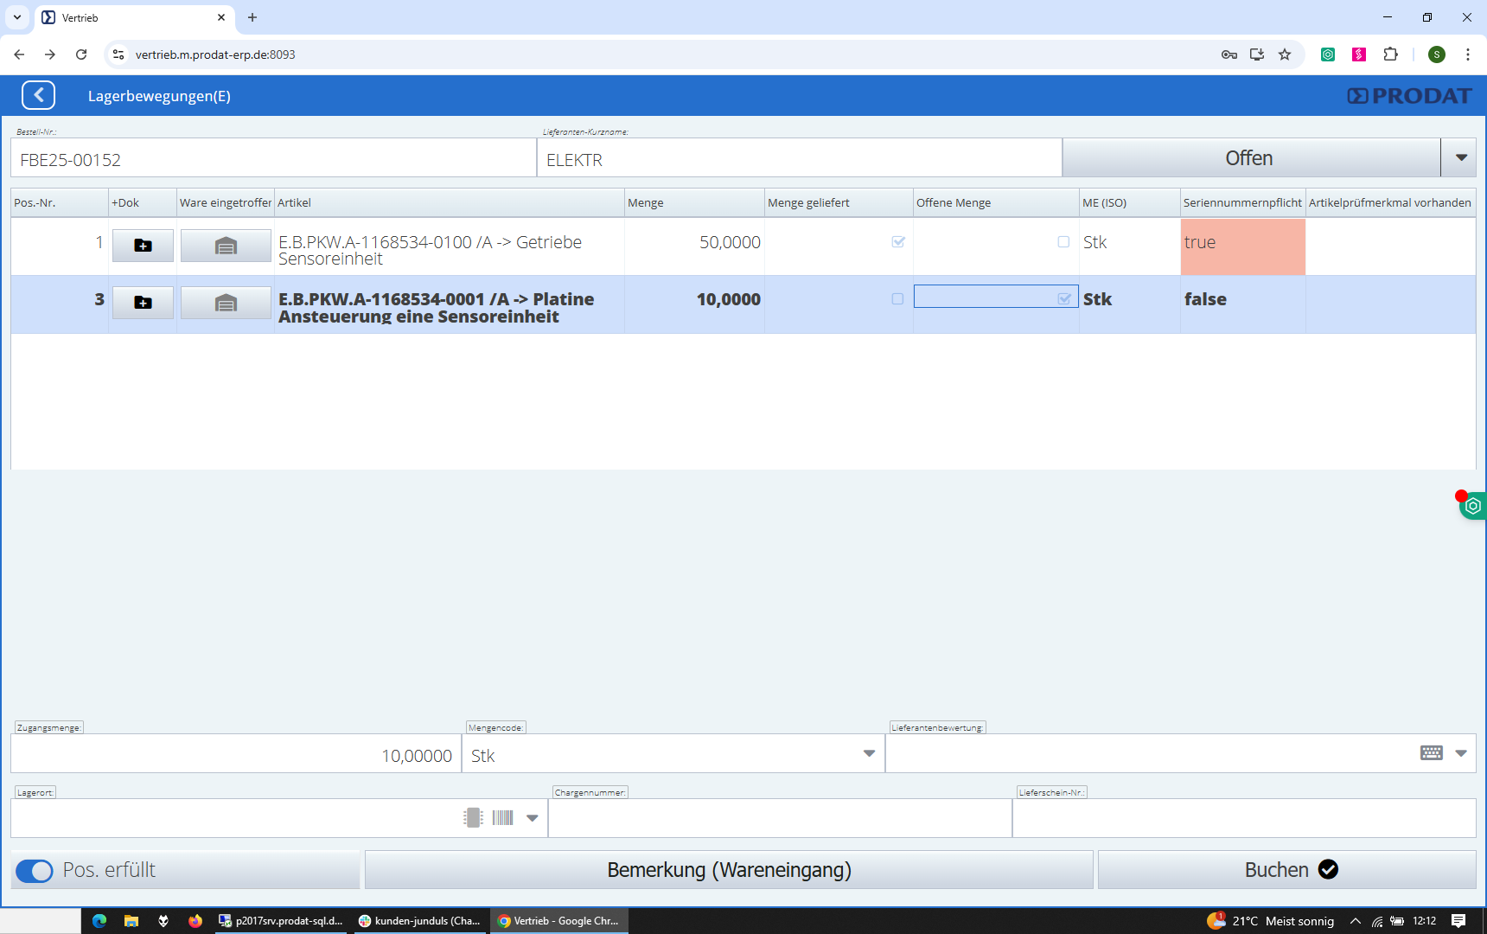Toggle Offene Menge checkbox in row 1
This screenshot has height=934, width=1487.
tap(1063, 242)
